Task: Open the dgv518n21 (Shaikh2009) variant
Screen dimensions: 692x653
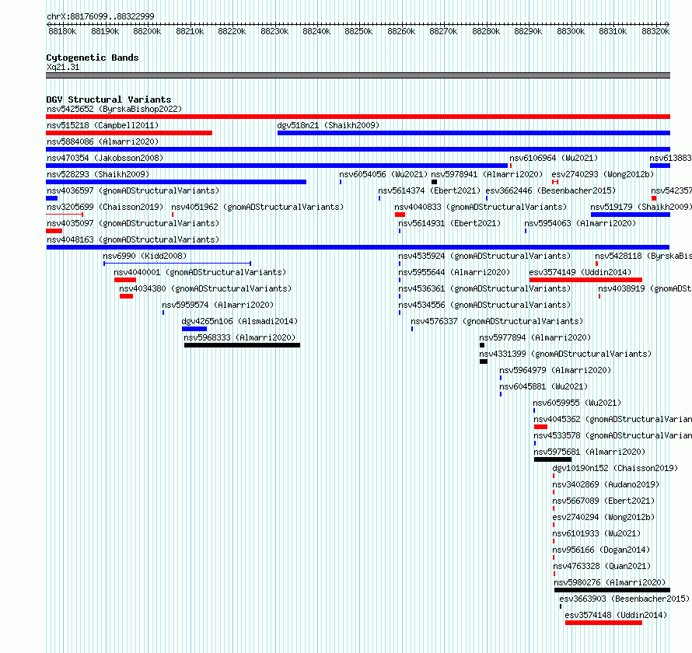Action: coord(328,125)
